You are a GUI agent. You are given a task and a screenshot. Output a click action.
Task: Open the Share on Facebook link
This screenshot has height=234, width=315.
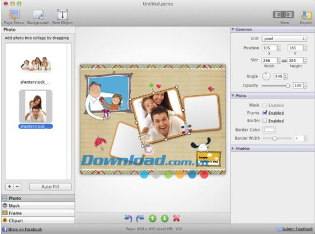click(x=25, y=229)
